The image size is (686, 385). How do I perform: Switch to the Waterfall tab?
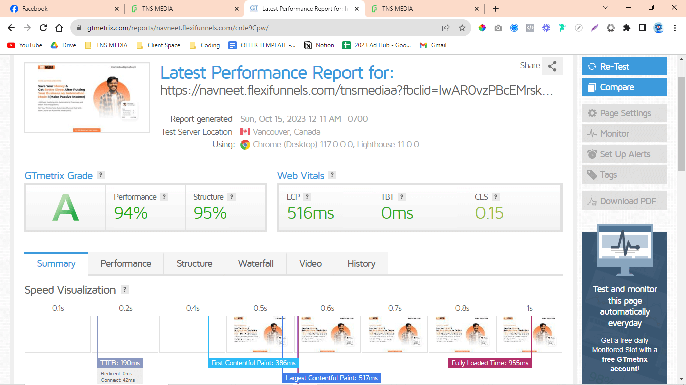coord(256,264)
